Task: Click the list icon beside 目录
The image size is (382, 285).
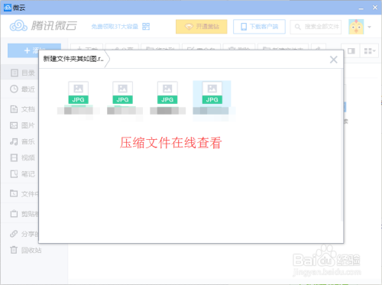Action: (15, 73)
